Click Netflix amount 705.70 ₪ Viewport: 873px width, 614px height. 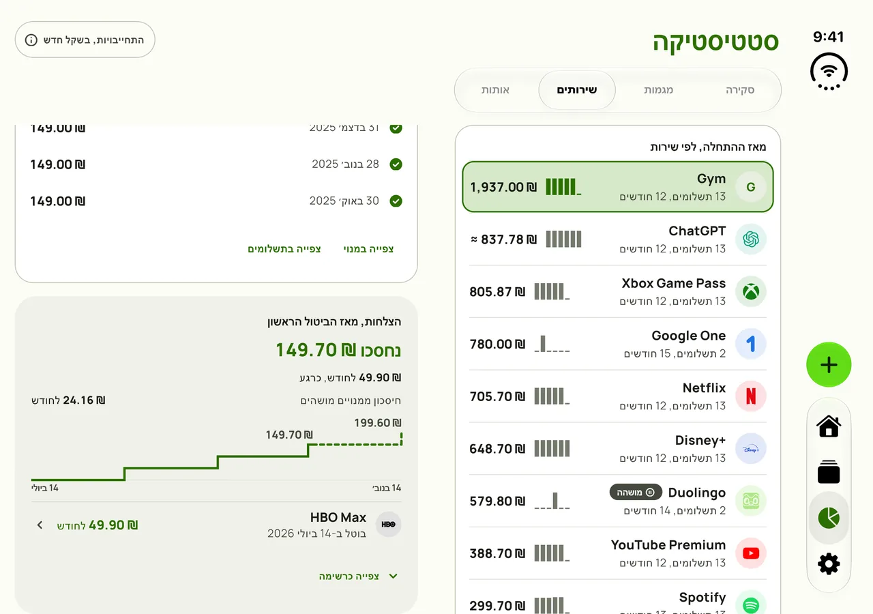[497, 396]
